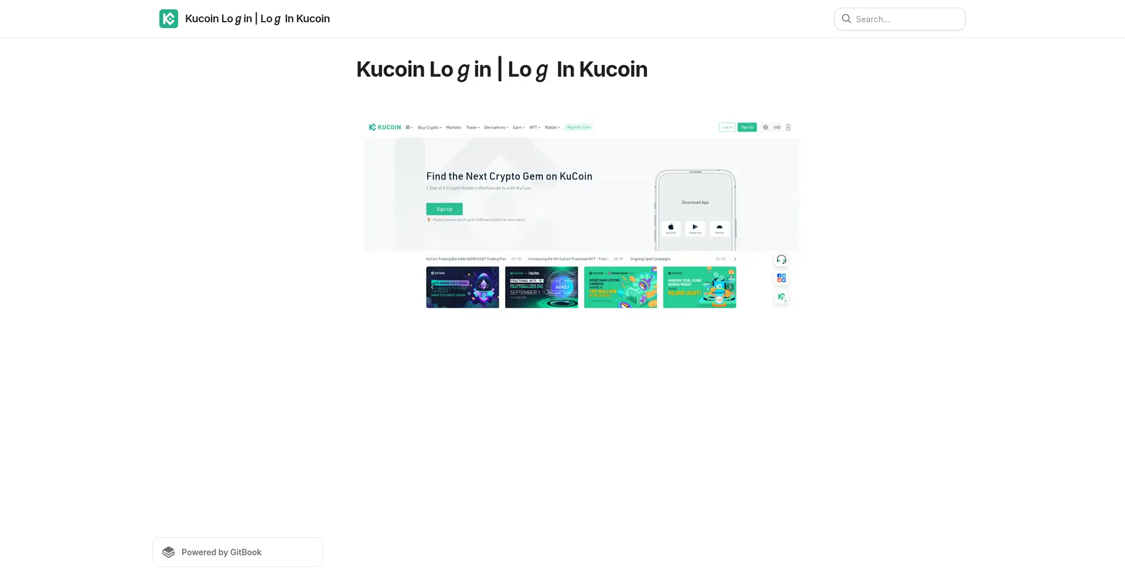Image resolution: width=1125 pixels, height=581 pixels.
Task: Open the Ongoing Spot Campaigns announcement
Action: 650,259
